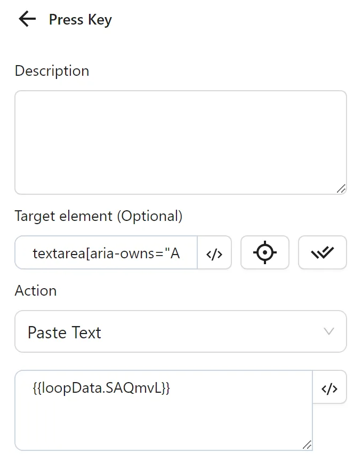Click the Press Key title header
This screenshot has height=476, width=354.
79,19
